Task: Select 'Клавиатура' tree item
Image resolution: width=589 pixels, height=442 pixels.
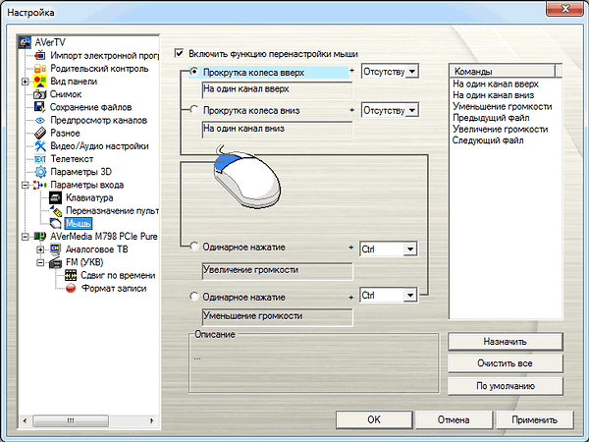Action: point(89,197)
